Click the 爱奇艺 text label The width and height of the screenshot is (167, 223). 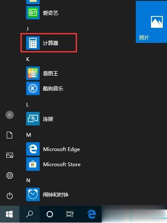pos(51,13)
